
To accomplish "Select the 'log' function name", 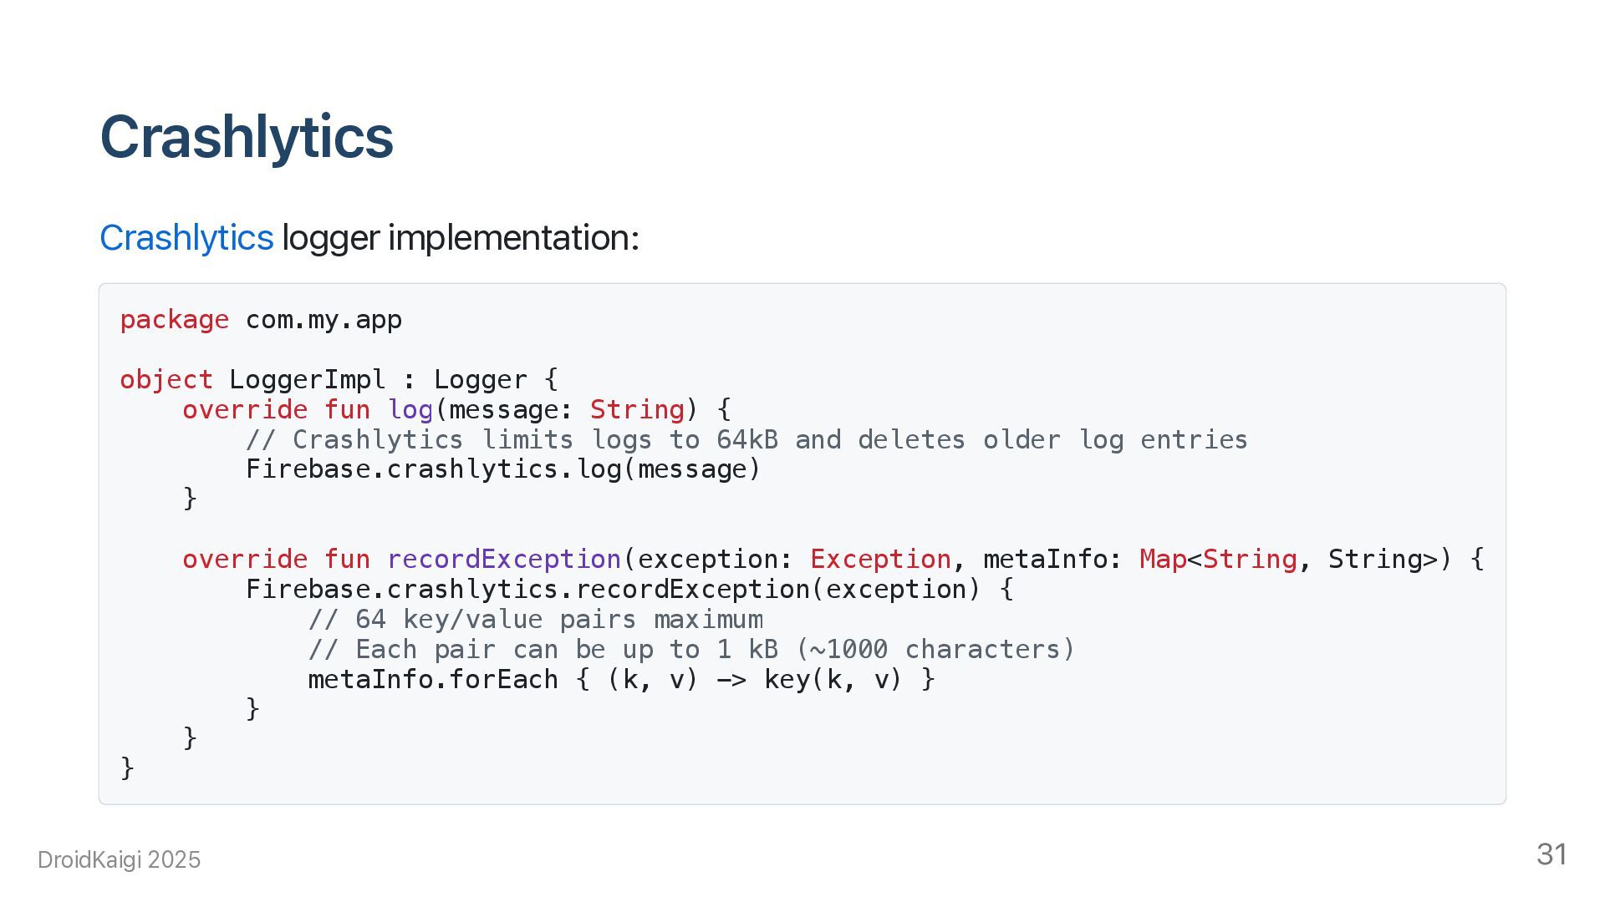I will [410, 410].
